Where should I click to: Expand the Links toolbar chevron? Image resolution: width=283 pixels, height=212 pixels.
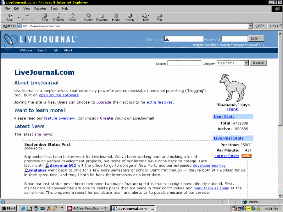281,25
